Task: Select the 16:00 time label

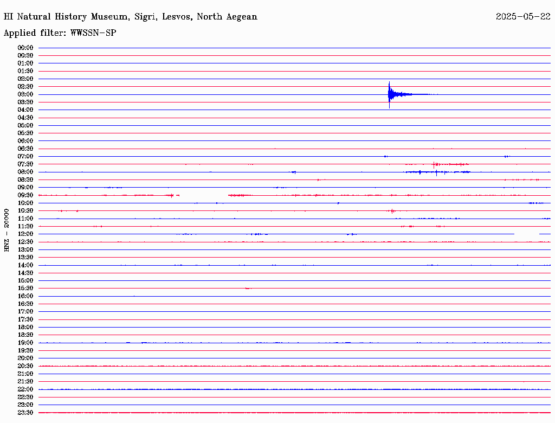Action: (25, 296)
